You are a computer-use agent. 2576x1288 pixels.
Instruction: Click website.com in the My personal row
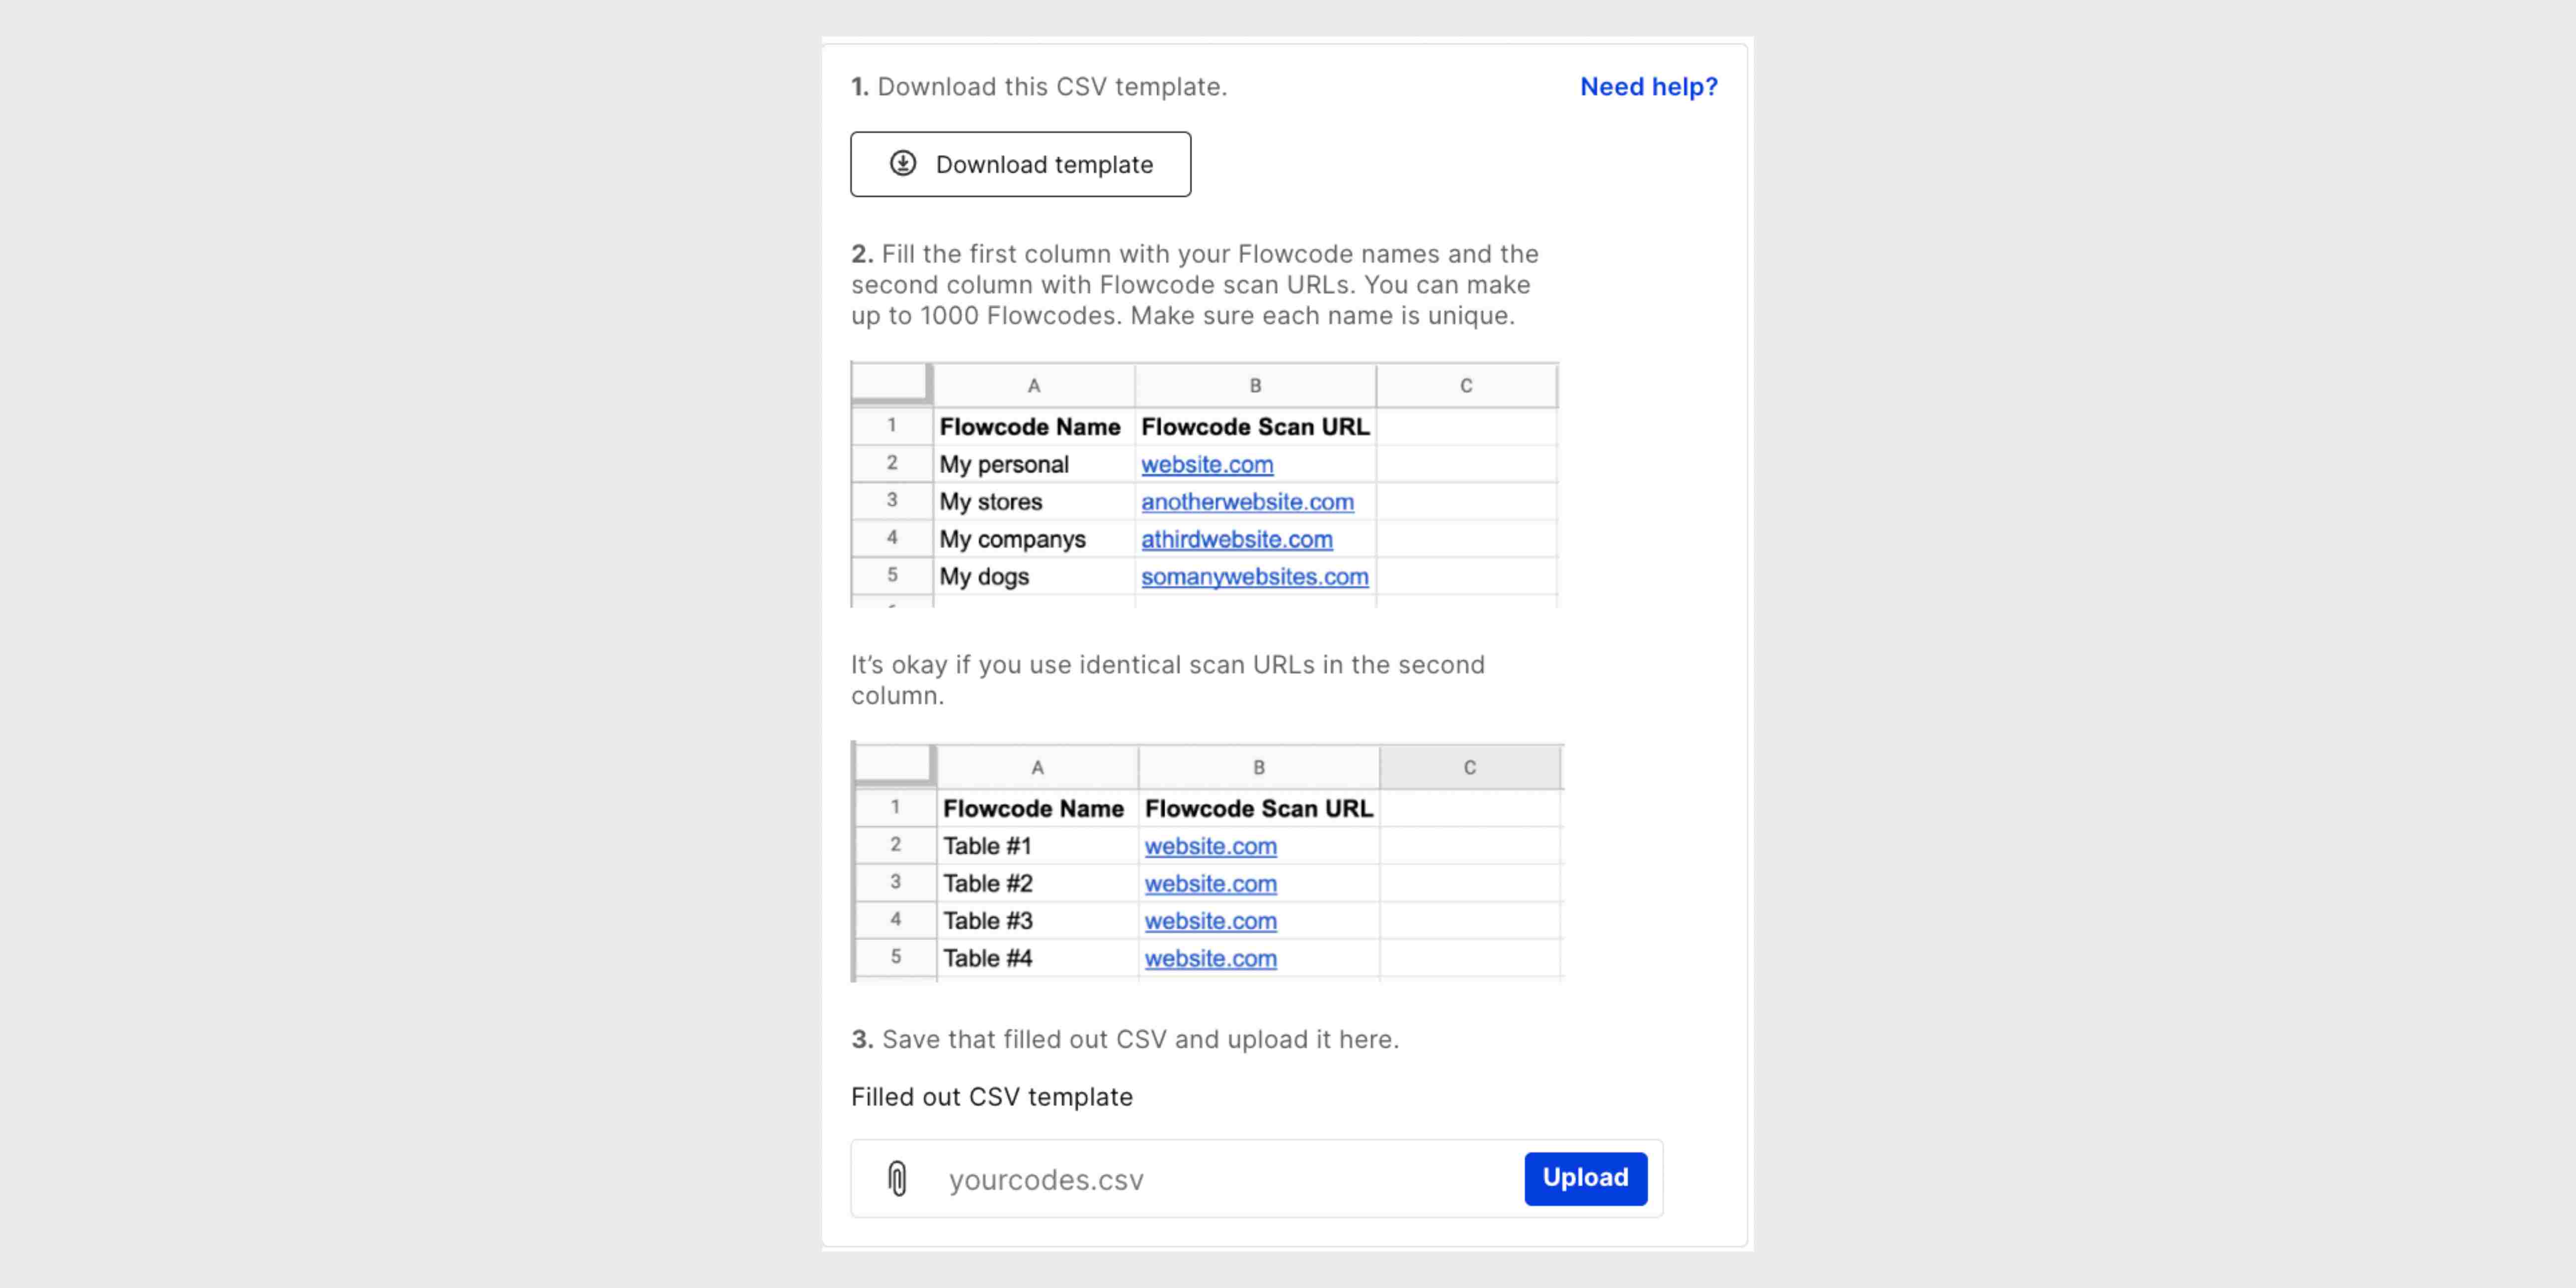pyautogui.click(x=1207, y=465)
